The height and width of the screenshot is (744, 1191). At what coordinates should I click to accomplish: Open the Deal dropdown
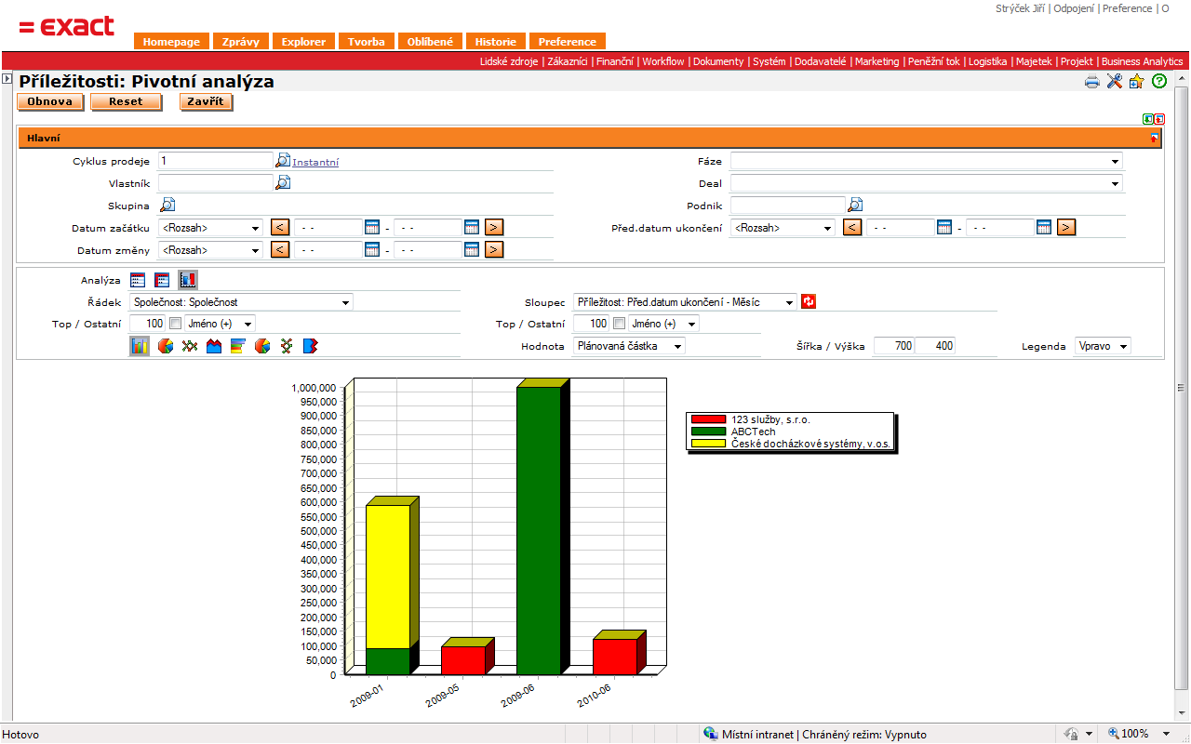(927, 183)
